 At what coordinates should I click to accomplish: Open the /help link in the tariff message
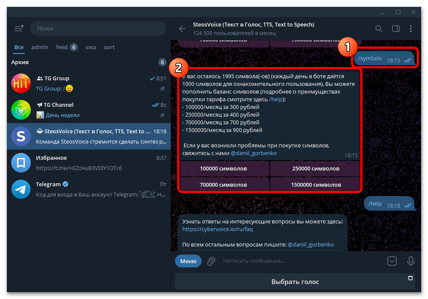276,100
